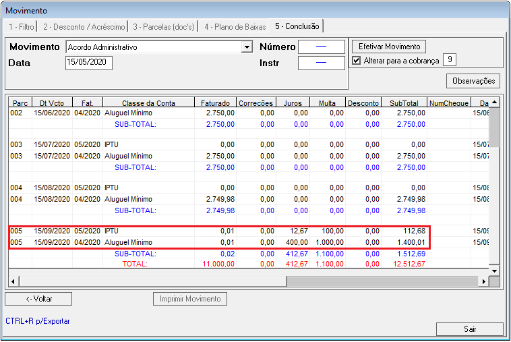
Task: Open the Observações button
Action: (473, 81)
